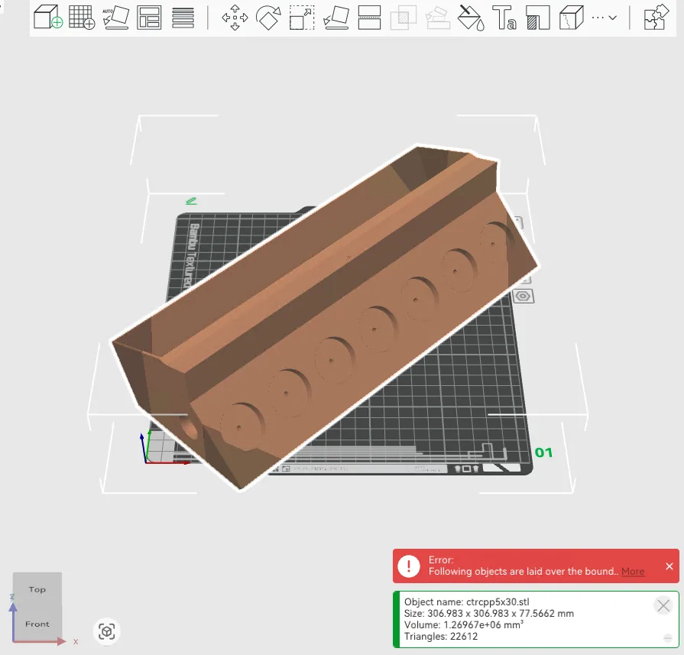Screen dimensions: 684x655
Task: Click the red exclamation error icon
Action: tap(409, 566)
